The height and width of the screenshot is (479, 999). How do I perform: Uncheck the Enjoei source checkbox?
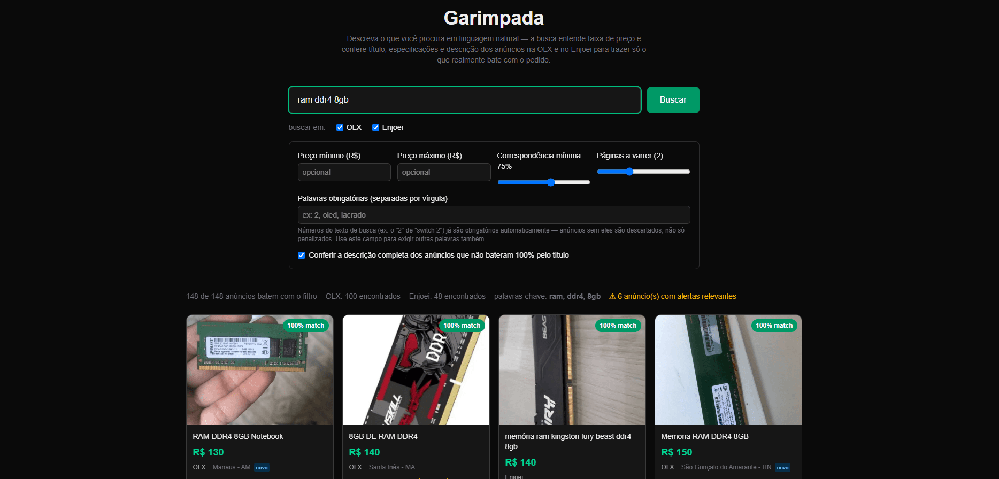(x=375, y=127)
